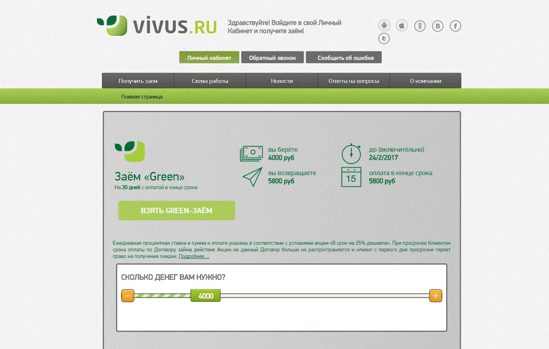Request Обратный звонок

coord(273,58)
